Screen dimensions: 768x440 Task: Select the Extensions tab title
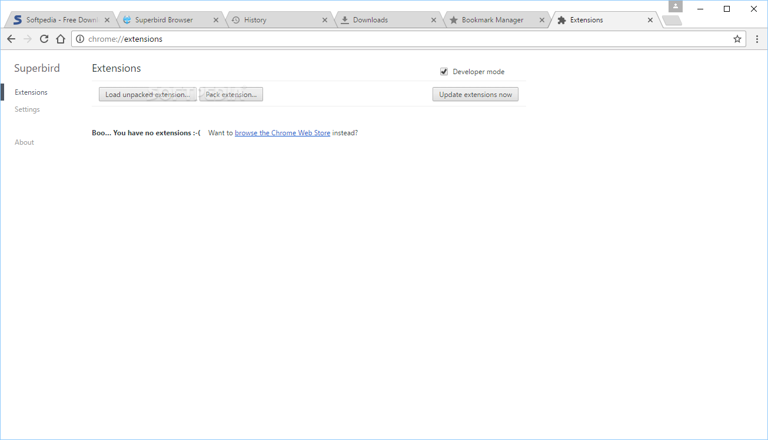pyautogui.click(x=587, y=20)
